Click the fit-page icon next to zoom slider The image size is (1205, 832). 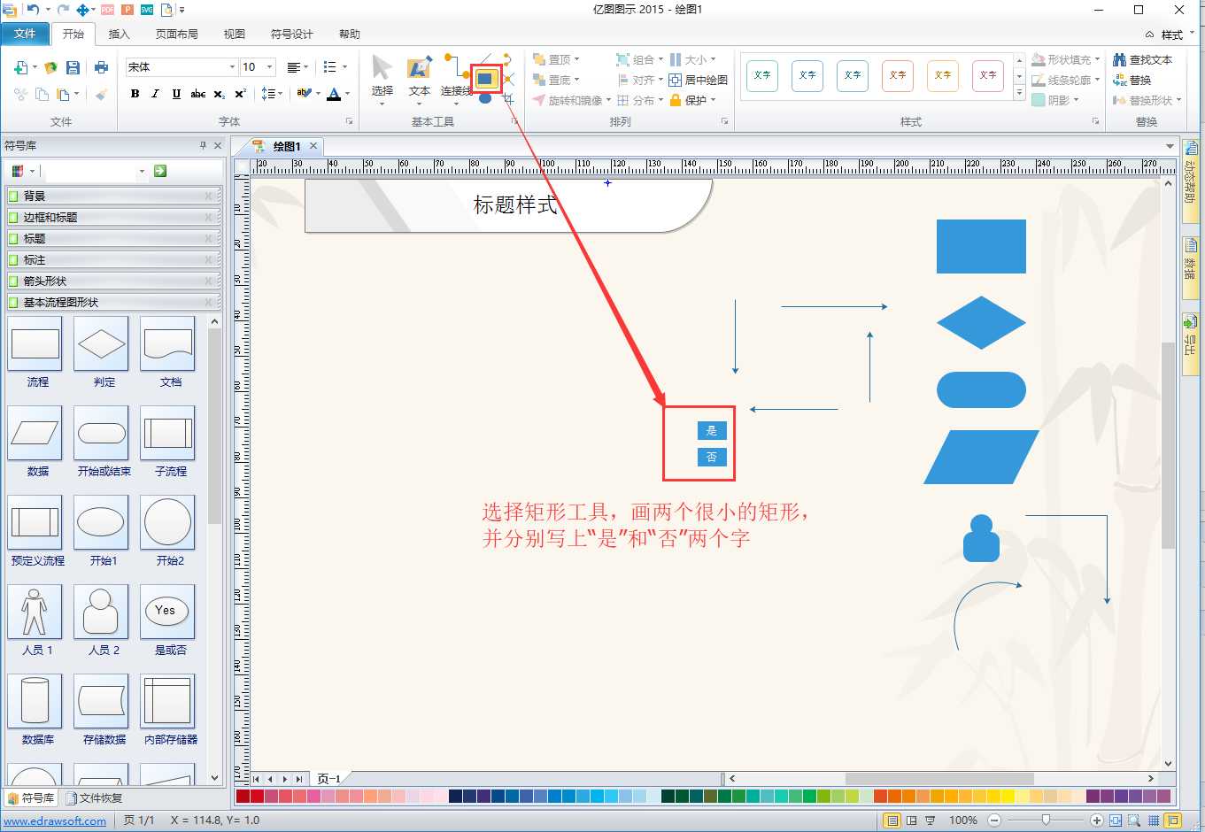click(x=1116, y=820)
